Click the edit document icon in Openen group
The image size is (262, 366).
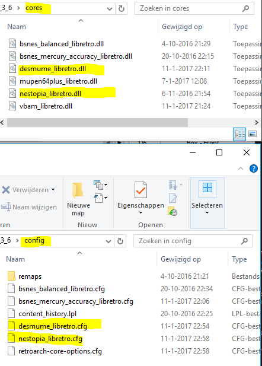tap(173, 198)
